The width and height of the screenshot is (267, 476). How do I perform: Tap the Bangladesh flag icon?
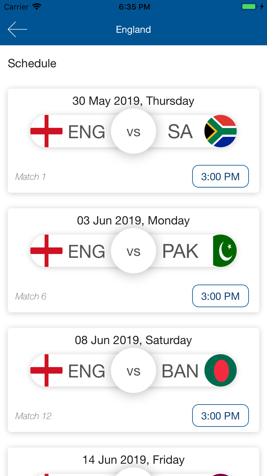tap(221, 371)
